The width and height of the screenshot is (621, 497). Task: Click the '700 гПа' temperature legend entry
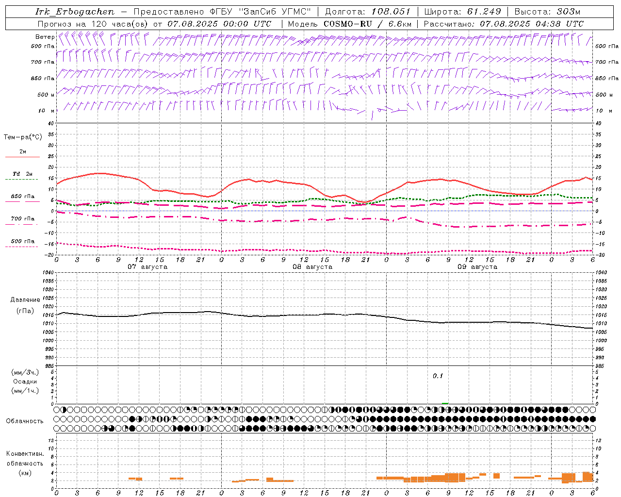[23, 219]
